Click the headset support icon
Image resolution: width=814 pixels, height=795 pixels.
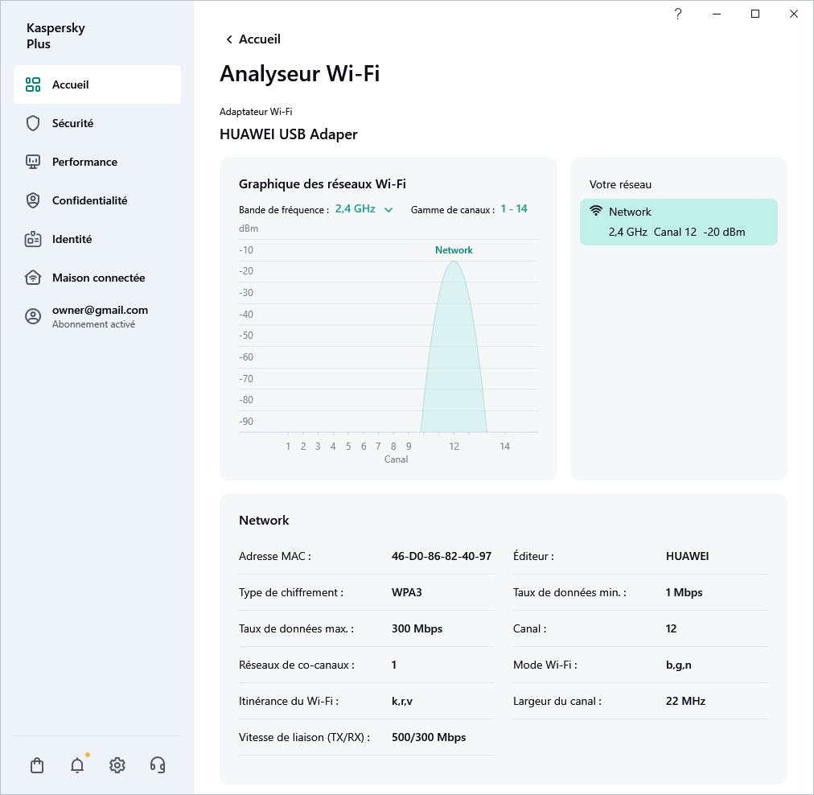[x=158, y=765]
